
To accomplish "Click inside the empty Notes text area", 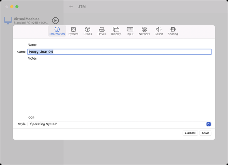I will tap(119, 87).
